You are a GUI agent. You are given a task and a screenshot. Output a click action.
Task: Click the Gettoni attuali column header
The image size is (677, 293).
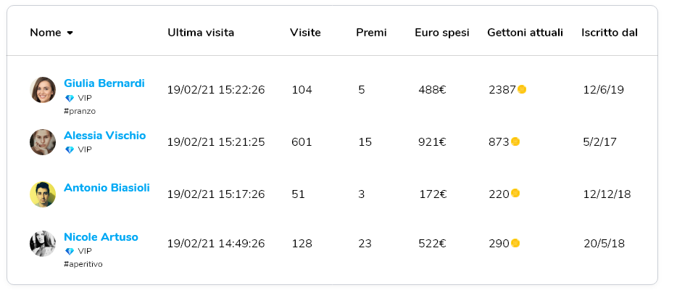click(525, 33)
